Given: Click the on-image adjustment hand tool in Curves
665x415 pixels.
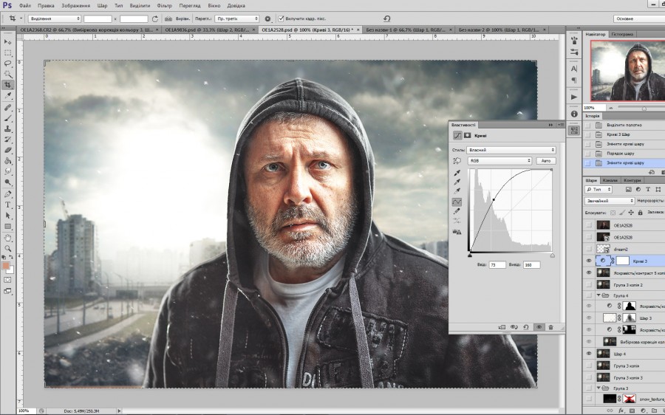Looking at the screenshot, I should tap(457, 160).
